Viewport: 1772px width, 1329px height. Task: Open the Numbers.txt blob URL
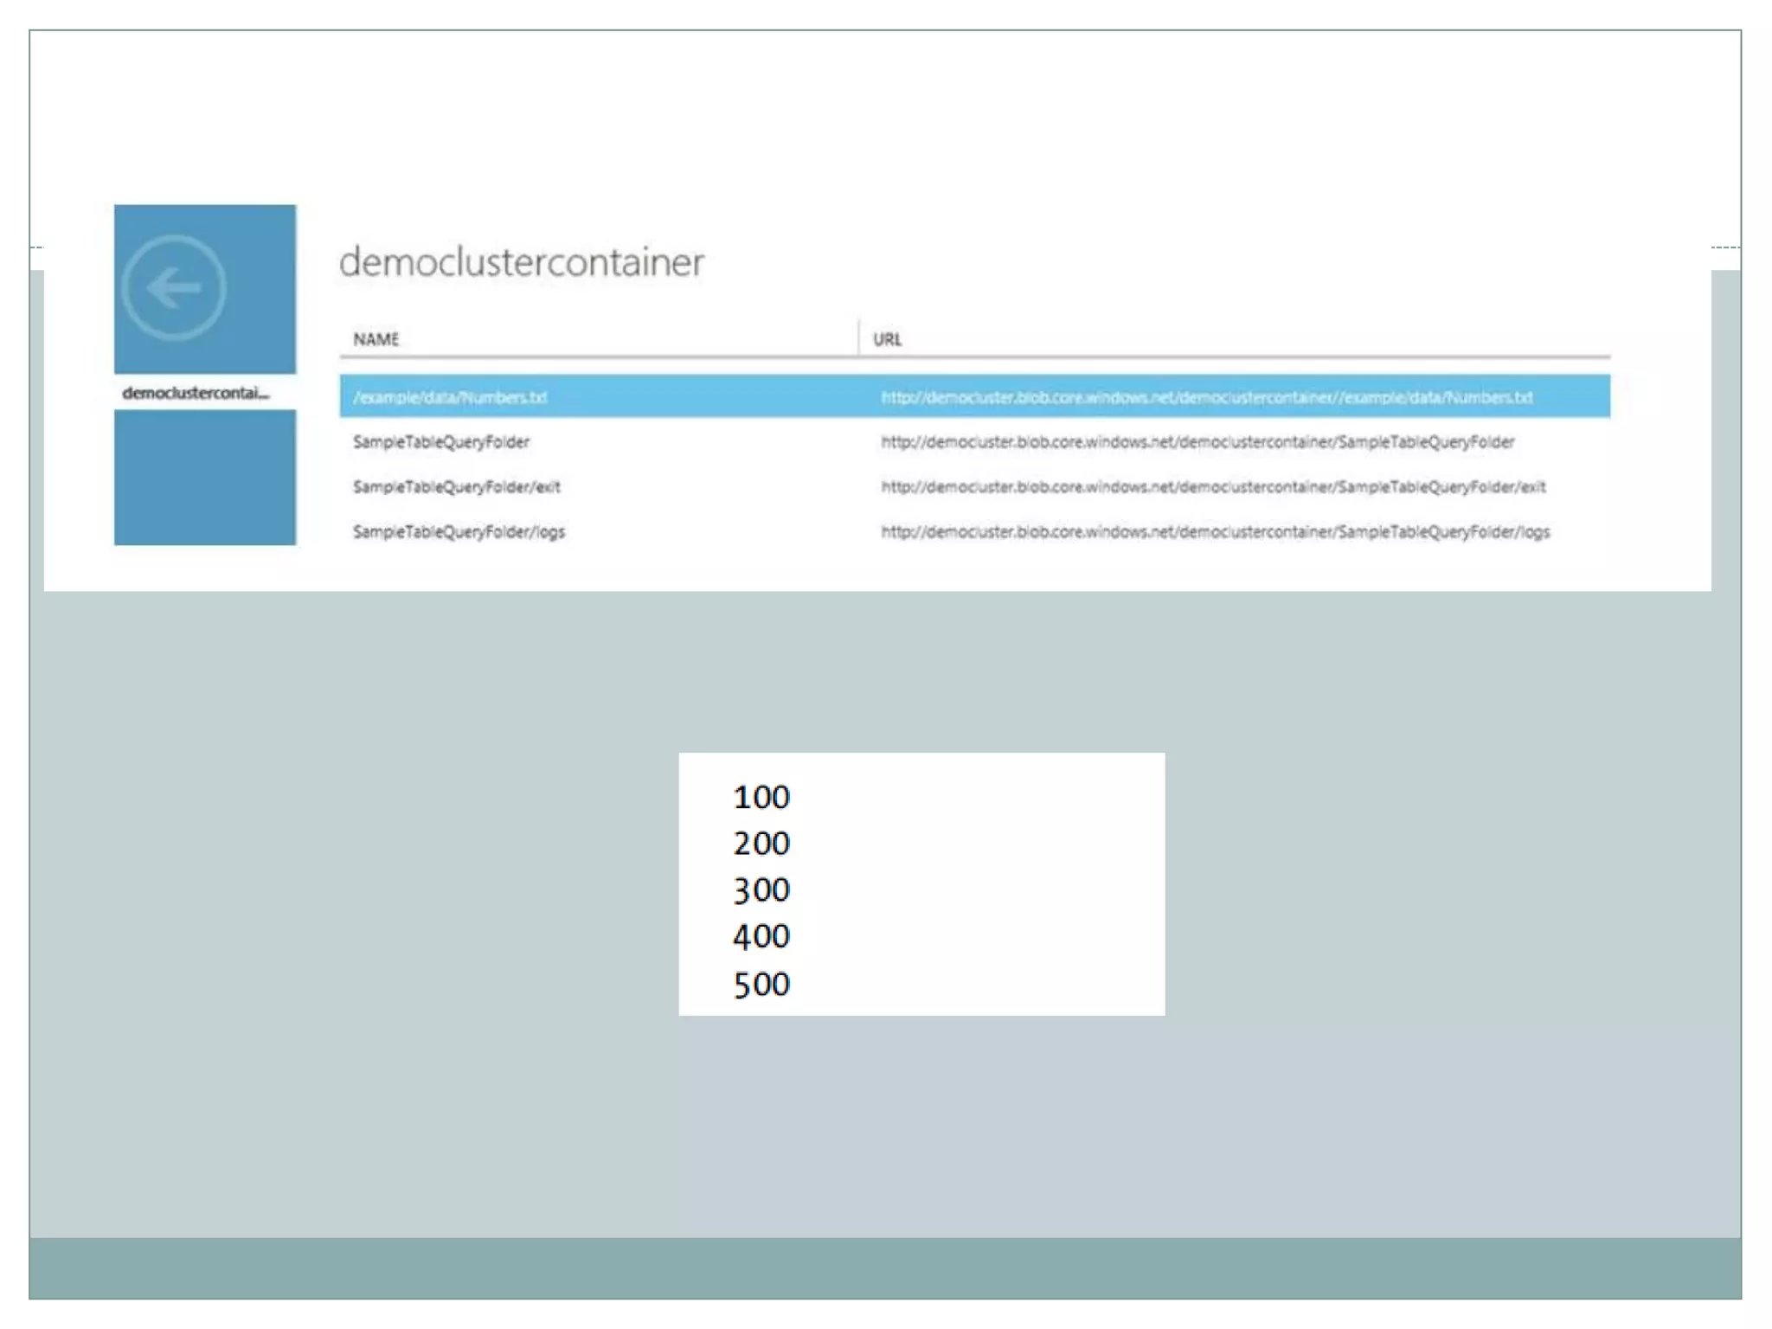pyautogui.click(x=1206, y=397)
